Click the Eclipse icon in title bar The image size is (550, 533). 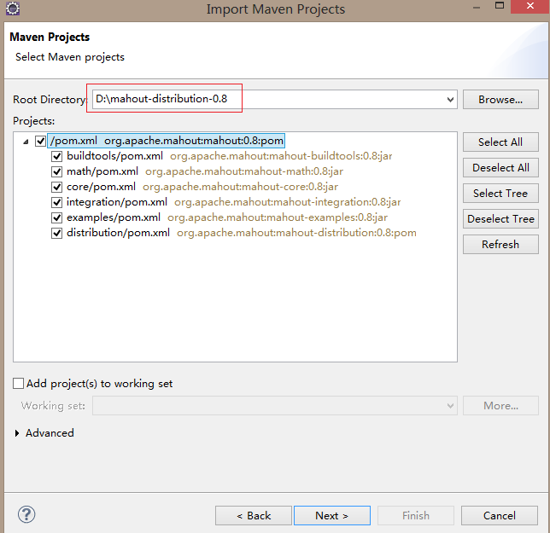point(13,9)
